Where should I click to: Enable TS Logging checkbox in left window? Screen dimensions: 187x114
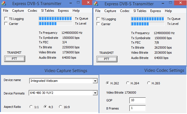(x=6, y=18)
